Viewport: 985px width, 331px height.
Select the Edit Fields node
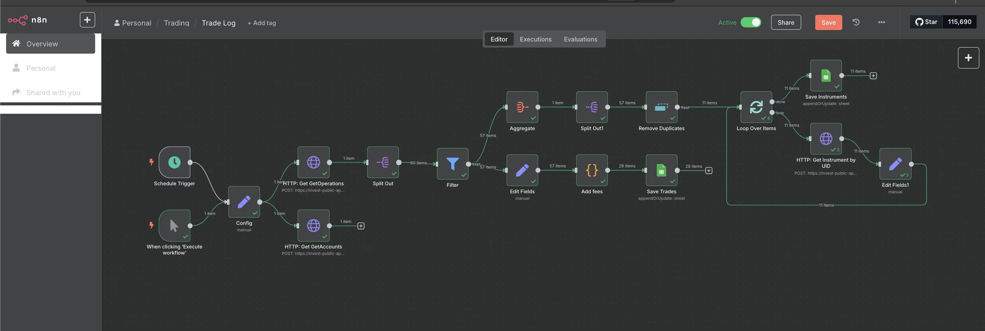click(x=522, y=170)
